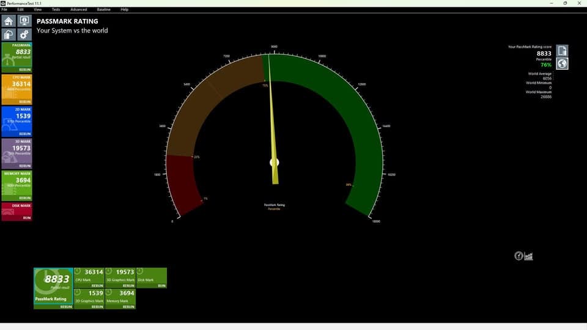Click the white needle pivot hub
Screen dimensions: 587x330
tap(275, 163)
